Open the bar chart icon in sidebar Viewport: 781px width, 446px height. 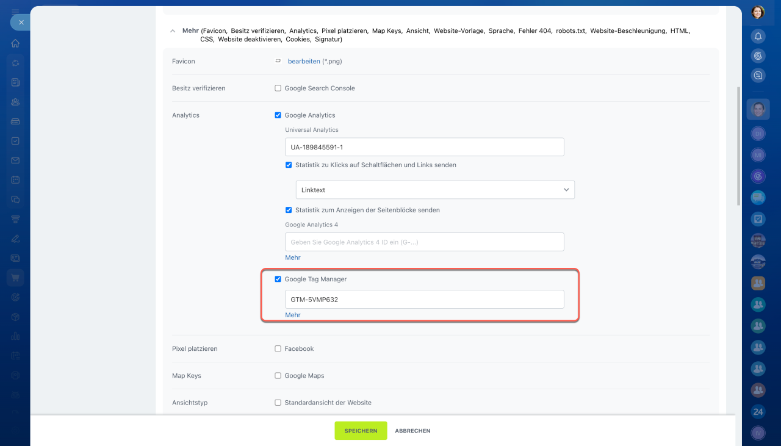(15, 336)
